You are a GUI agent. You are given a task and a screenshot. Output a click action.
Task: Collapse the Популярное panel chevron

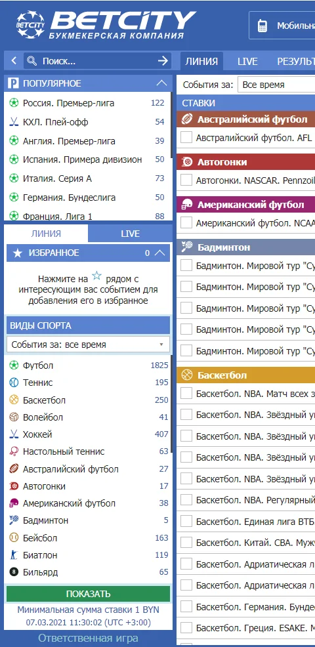tap(162, 83)
